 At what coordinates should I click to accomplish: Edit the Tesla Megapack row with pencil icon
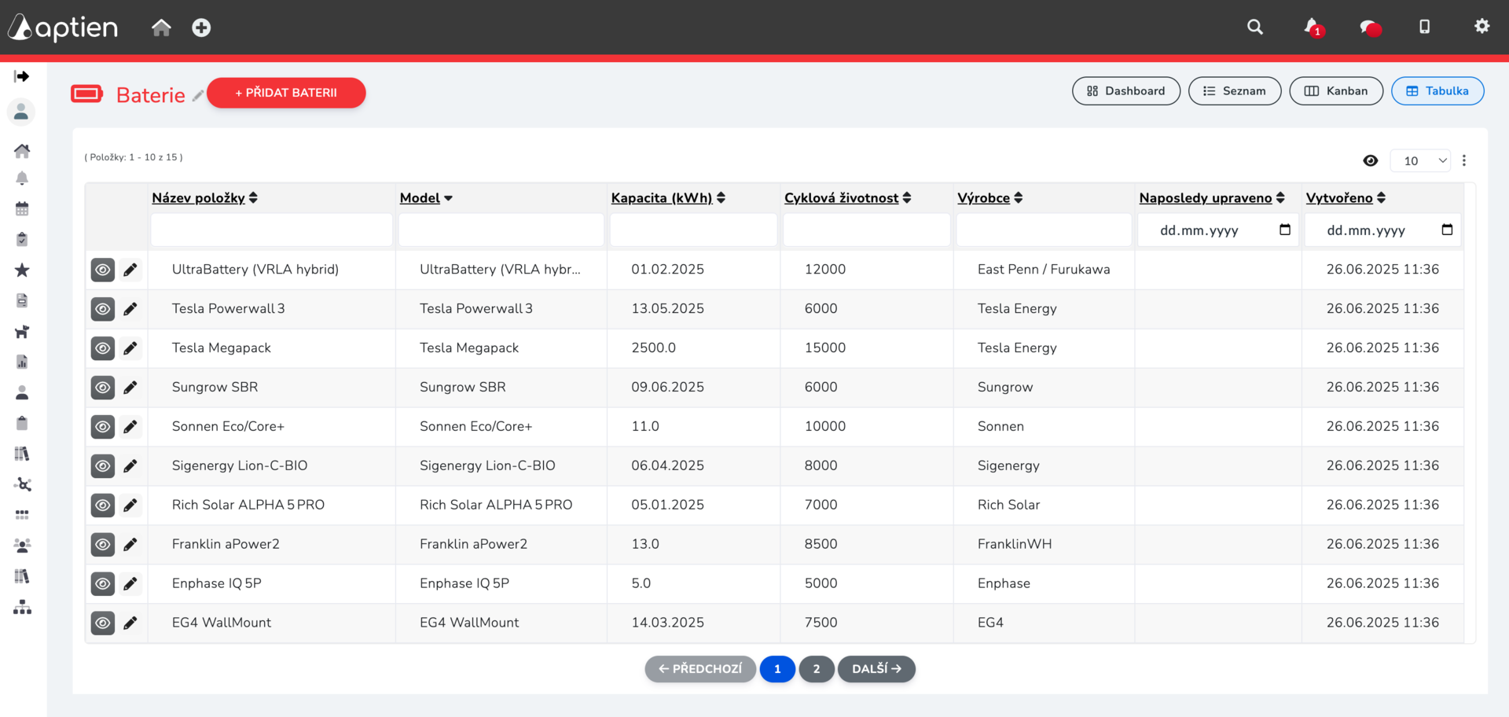coord(130,348)
